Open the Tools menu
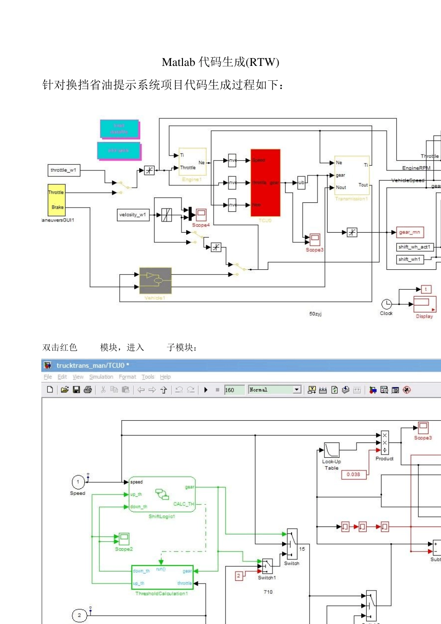441x624 pixels. [148, 377]
